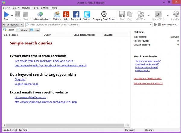Open the Export menu
Viewport: 181px width, 133px height.
point(16,8)
